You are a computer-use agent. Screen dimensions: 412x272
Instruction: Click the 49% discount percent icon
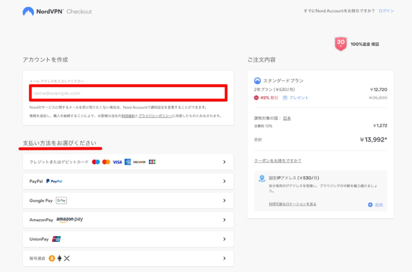pos(256,98)
